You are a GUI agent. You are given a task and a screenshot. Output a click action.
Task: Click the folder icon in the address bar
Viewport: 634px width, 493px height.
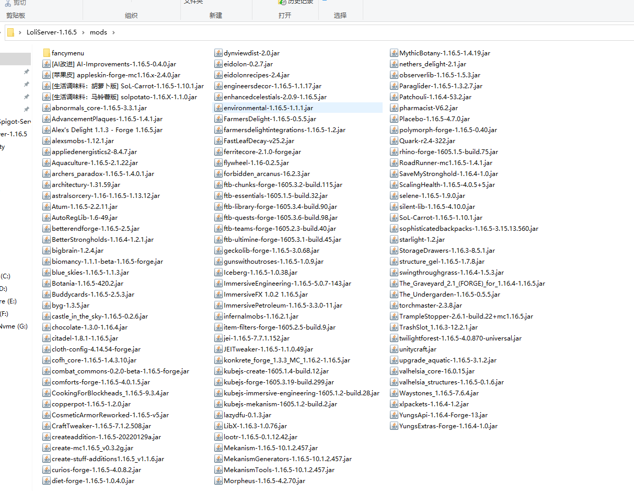click(x=10, y=32)
